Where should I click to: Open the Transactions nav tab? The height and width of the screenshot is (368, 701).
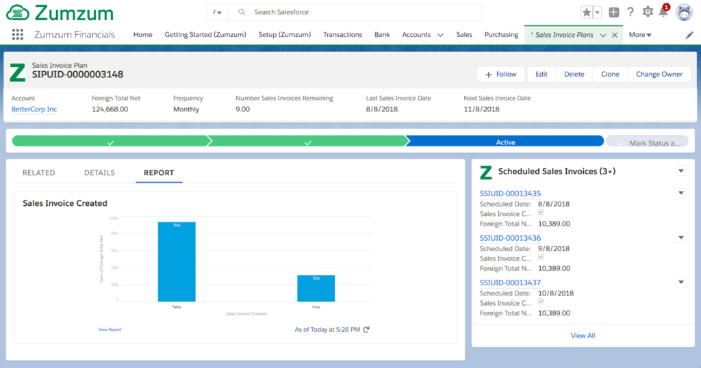pos(342,34)
